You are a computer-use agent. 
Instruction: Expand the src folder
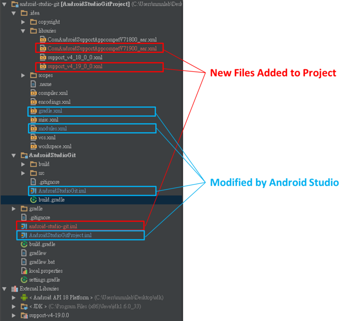click(x=23, y=173)
